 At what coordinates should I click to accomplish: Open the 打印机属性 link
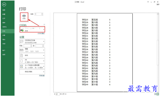tap(41, 33)
